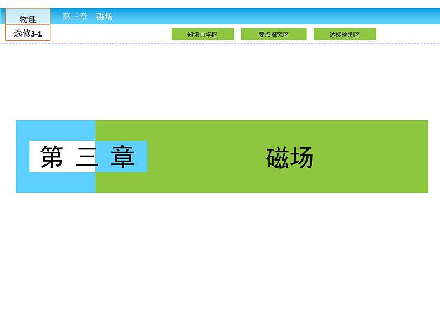Click the header text 第三章 磁场
440x330 pixels.
click(x=87, y=17)
